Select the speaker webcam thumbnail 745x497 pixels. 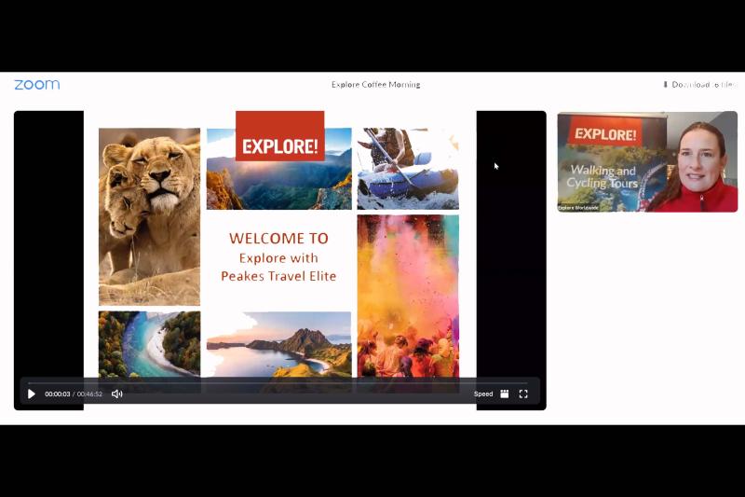pyautogui.click(x=647, y=161)
